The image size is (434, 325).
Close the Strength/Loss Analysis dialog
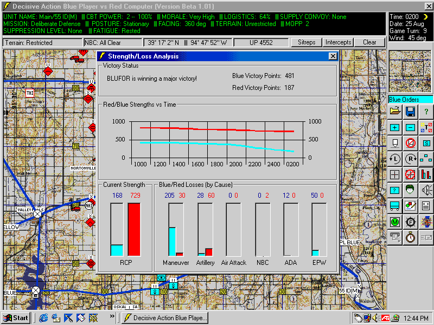[333, 56]
